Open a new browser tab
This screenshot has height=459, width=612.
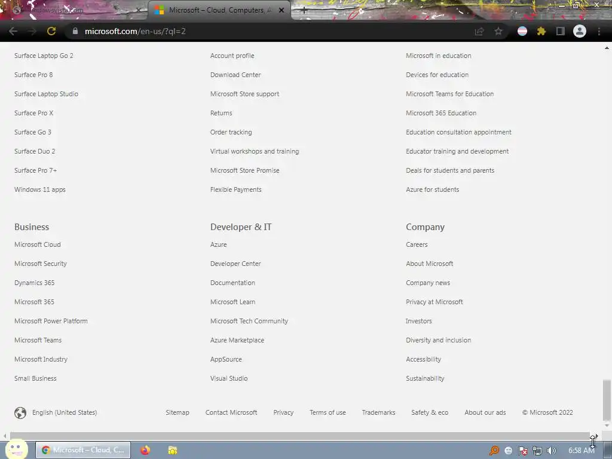tap(304, 10)
